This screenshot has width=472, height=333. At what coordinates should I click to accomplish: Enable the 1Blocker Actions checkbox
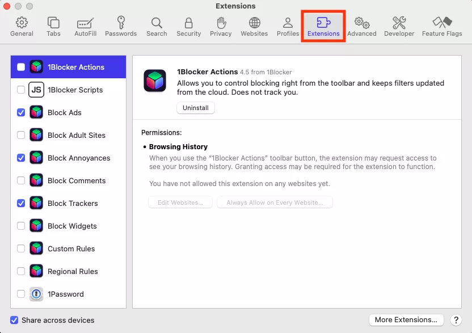click(21, 67)
